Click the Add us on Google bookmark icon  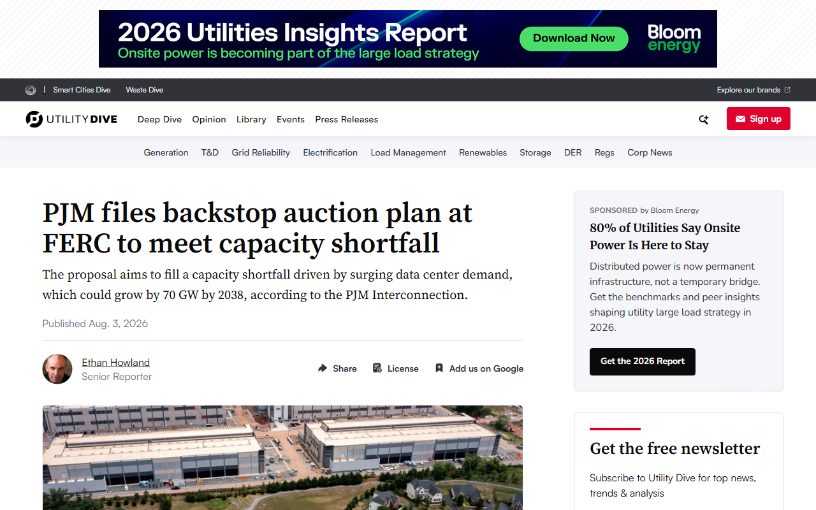pos(439,368)
